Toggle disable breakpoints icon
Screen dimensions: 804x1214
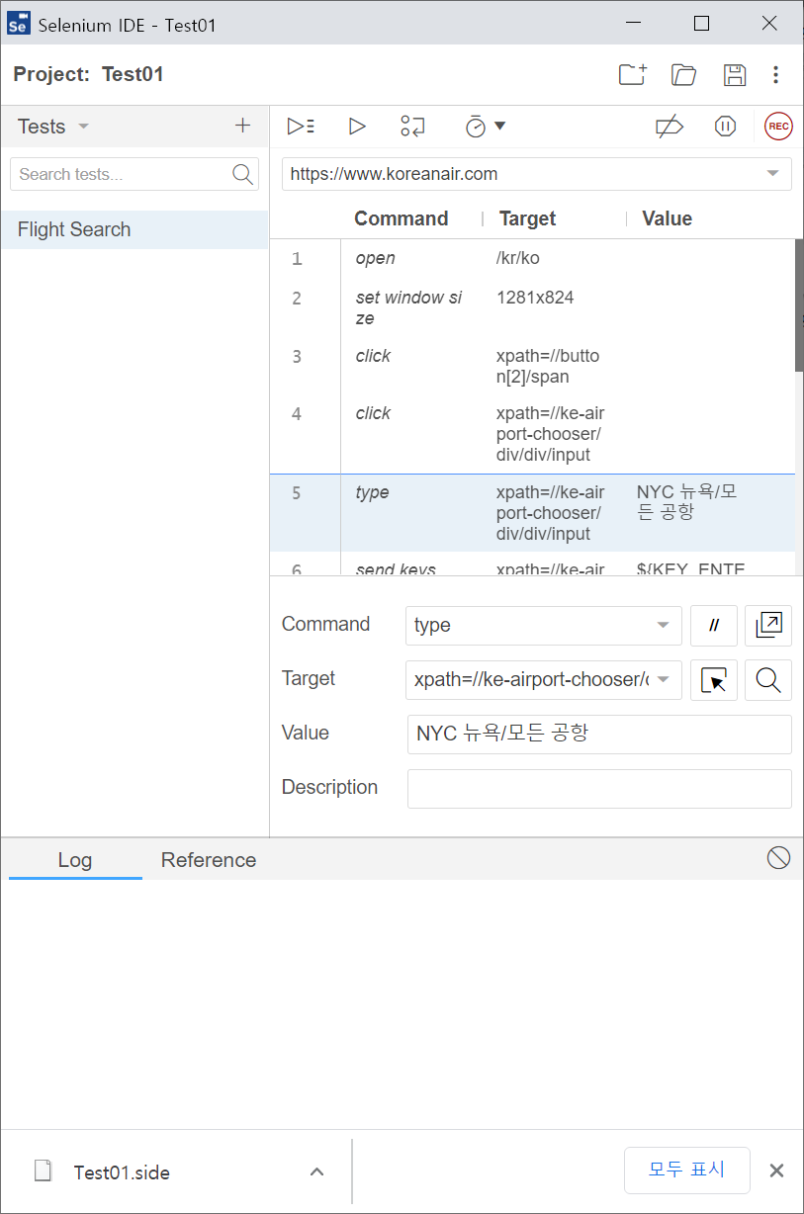point(670,126)
